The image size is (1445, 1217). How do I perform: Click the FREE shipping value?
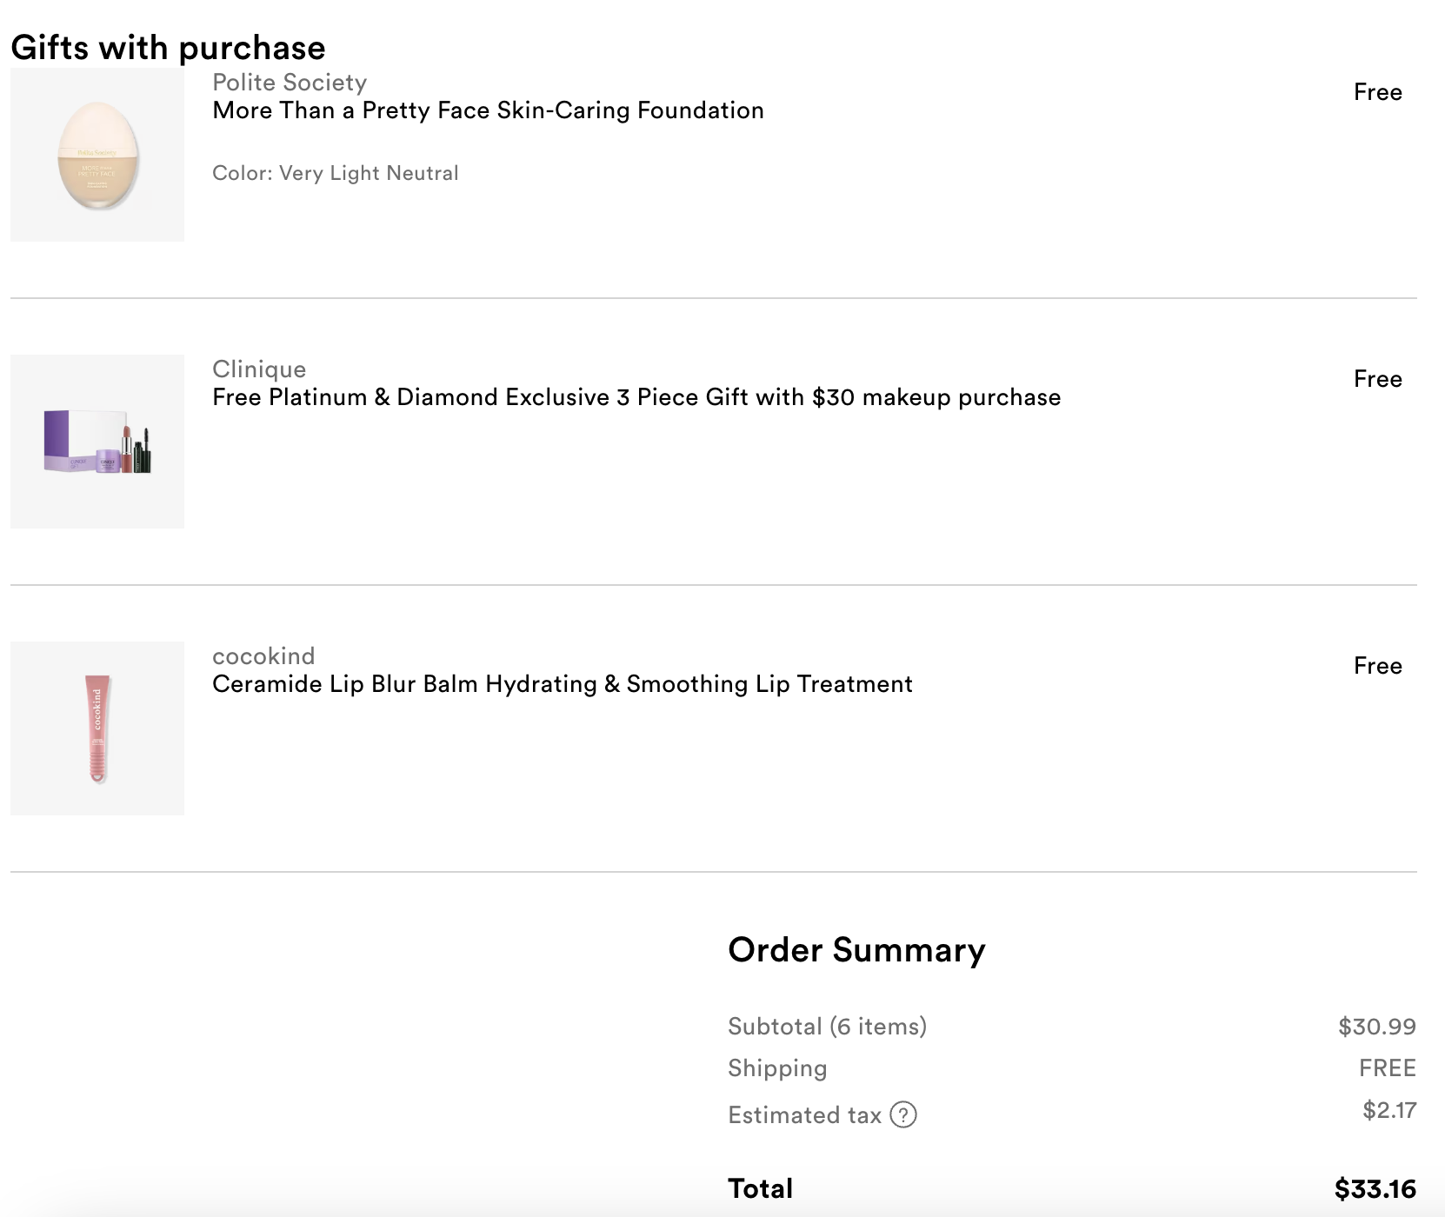pos(1388,1068)
